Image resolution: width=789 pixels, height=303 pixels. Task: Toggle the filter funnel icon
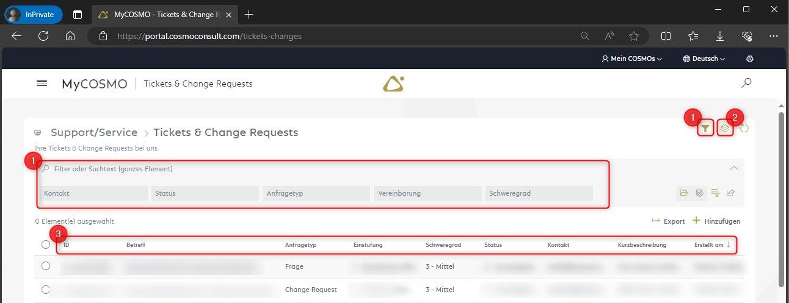pos(705,128)
